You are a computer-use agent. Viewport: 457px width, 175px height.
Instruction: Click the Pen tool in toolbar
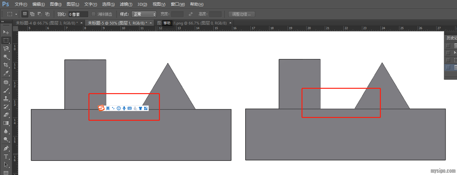6,148
